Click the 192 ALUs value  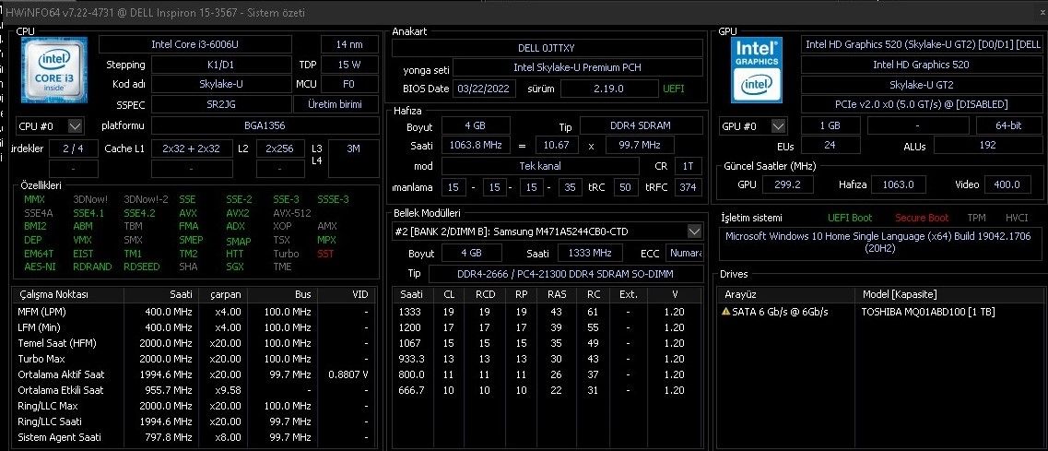986,145
